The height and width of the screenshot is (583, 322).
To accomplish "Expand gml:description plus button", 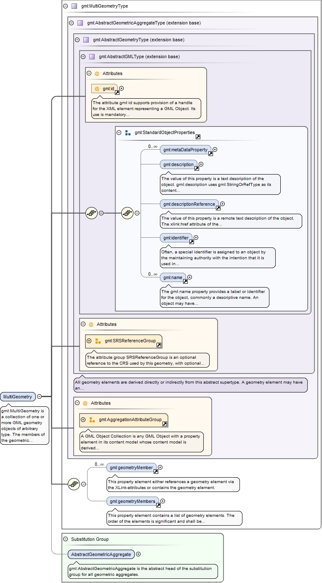I will (x=201, y=164).
